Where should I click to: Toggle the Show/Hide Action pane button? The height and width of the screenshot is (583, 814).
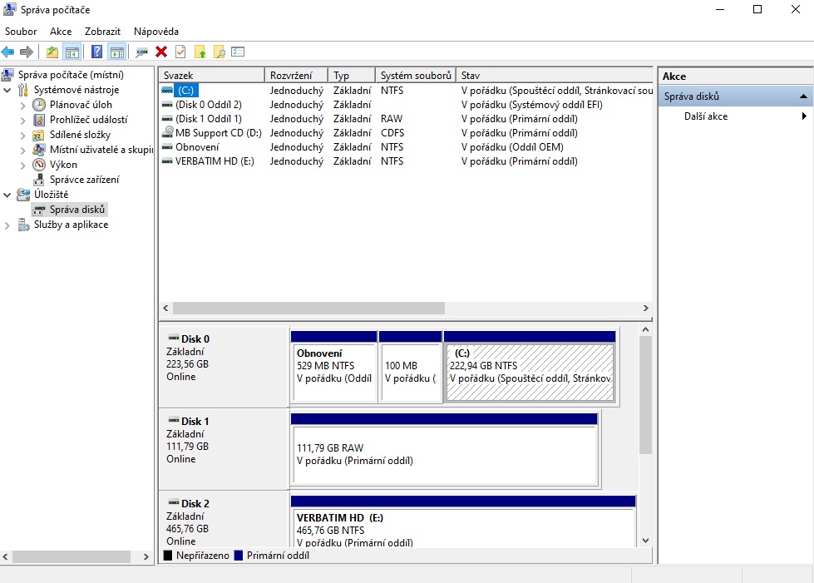click(116, 52)
